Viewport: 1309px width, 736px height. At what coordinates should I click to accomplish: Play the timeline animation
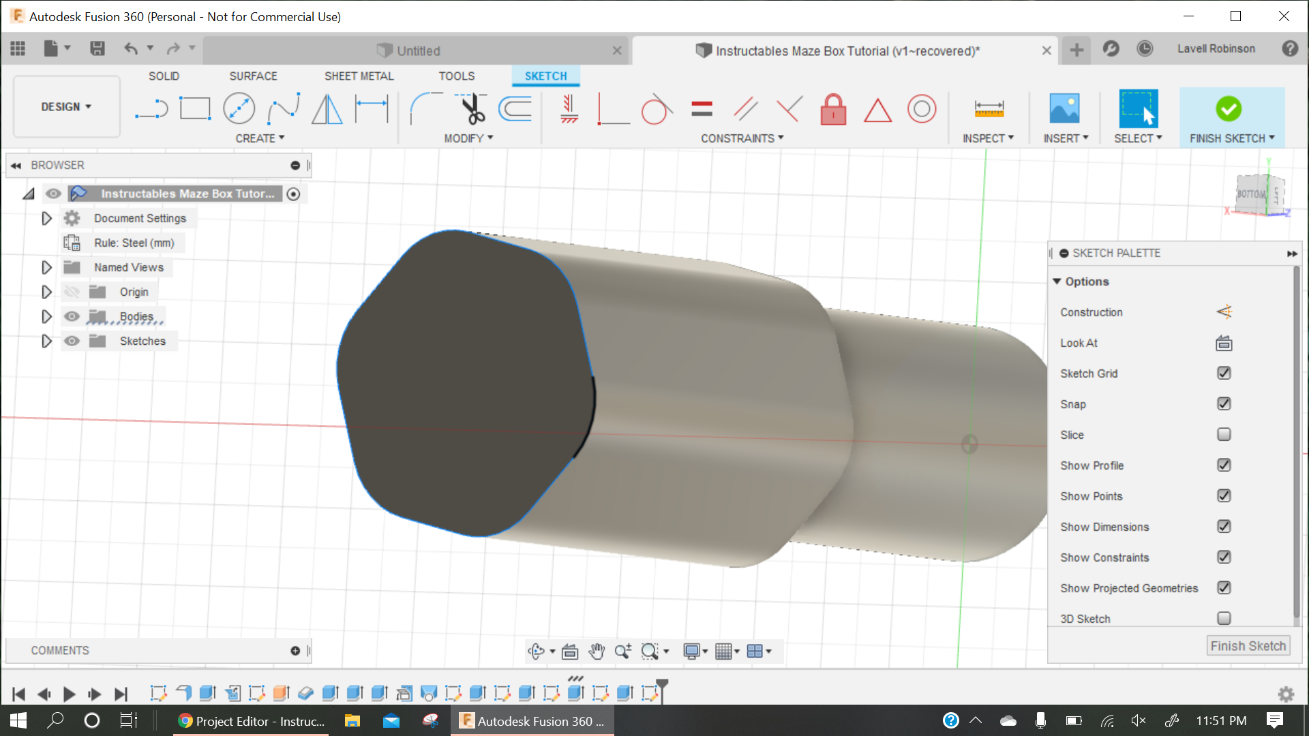(x=69, y=694)
